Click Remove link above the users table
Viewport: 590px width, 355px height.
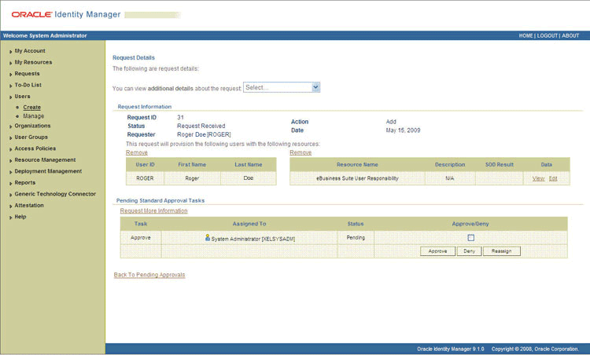tap(137, 152)
